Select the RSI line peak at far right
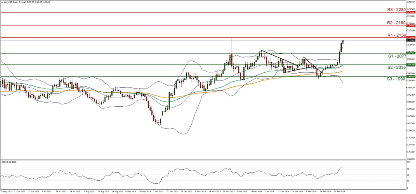The height and width of the screenshot is (194, 416). (342, 174)
